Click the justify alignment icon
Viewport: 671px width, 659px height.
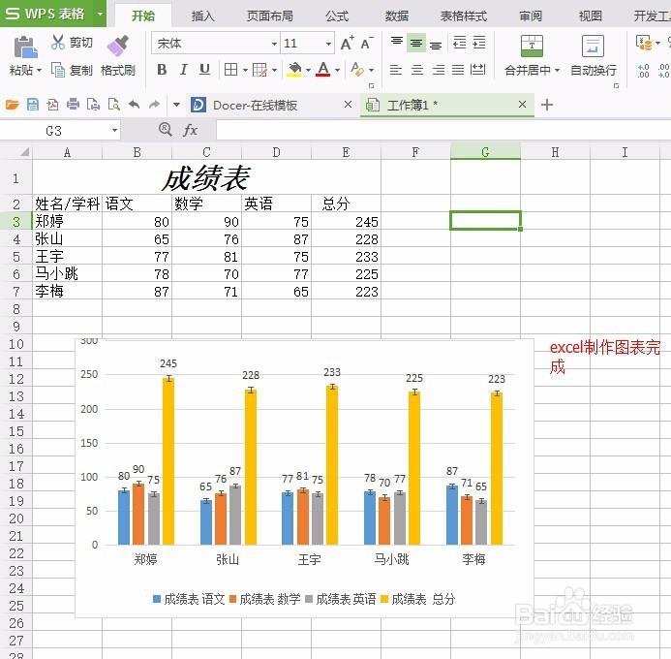coord(458,70)
